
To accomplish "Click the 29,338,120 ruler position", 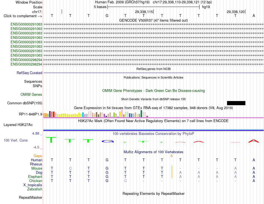I will pyautogui.click(x=236, y=12).
